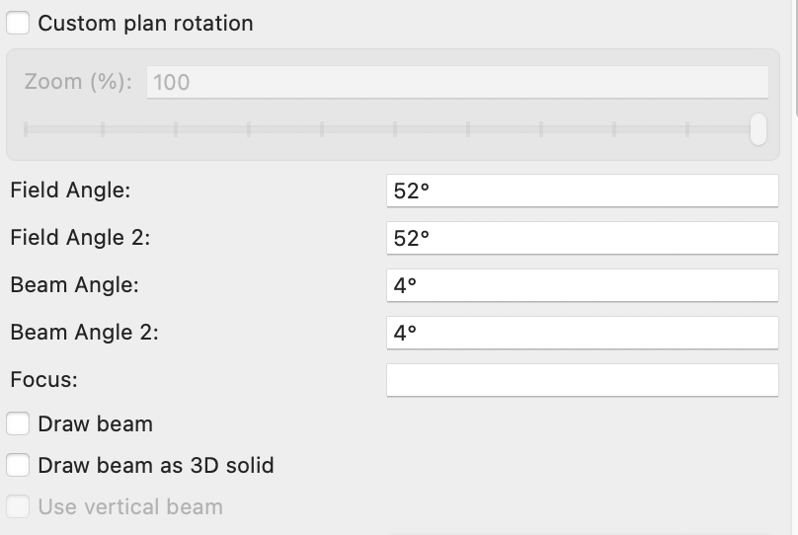Enable the Custom plan rotation checkbox
This screenshot has width=798, height=535.
(x=18, y=23)
